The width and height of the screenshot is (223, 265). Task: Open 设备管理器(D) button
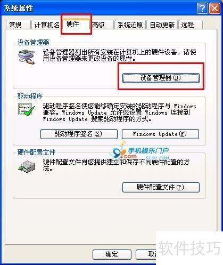[161, 78]
